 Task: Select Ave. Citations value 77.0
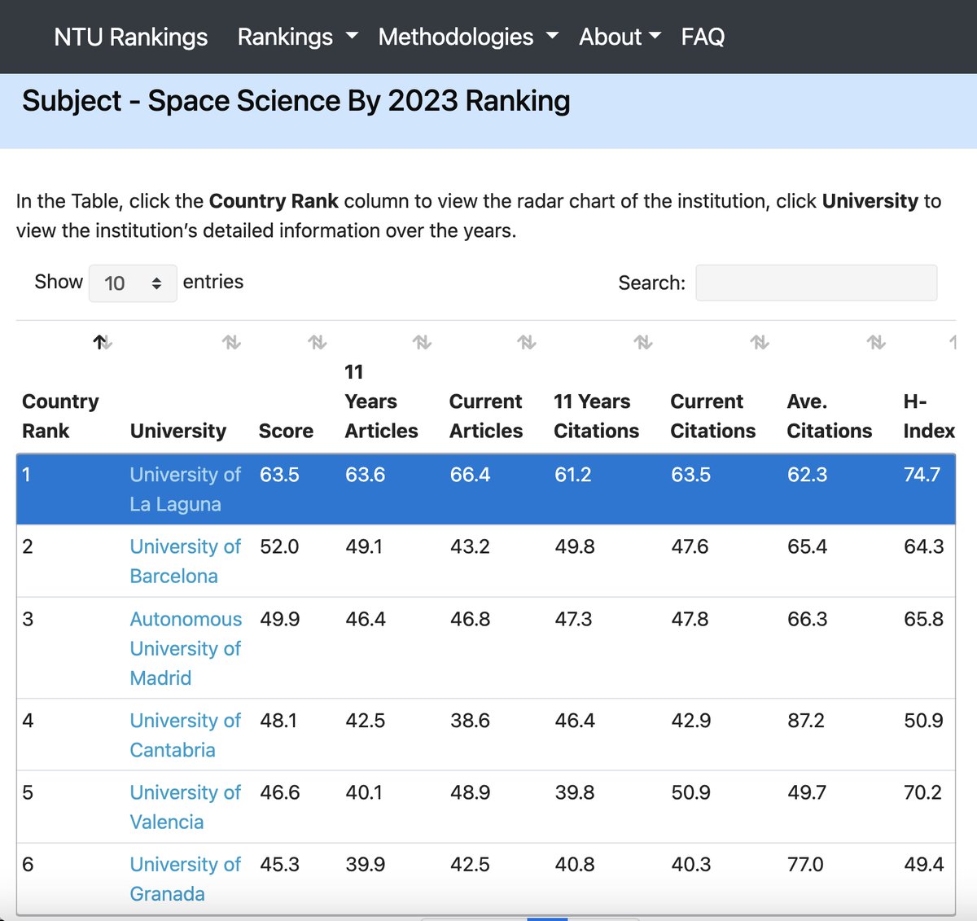(x=806, y=864)
